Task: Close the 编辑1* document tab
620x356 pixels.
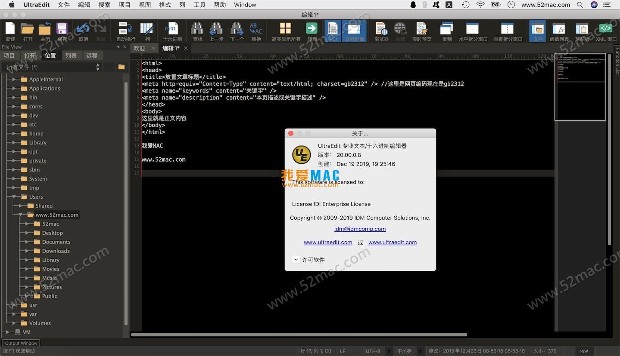Action: (186, 48)
